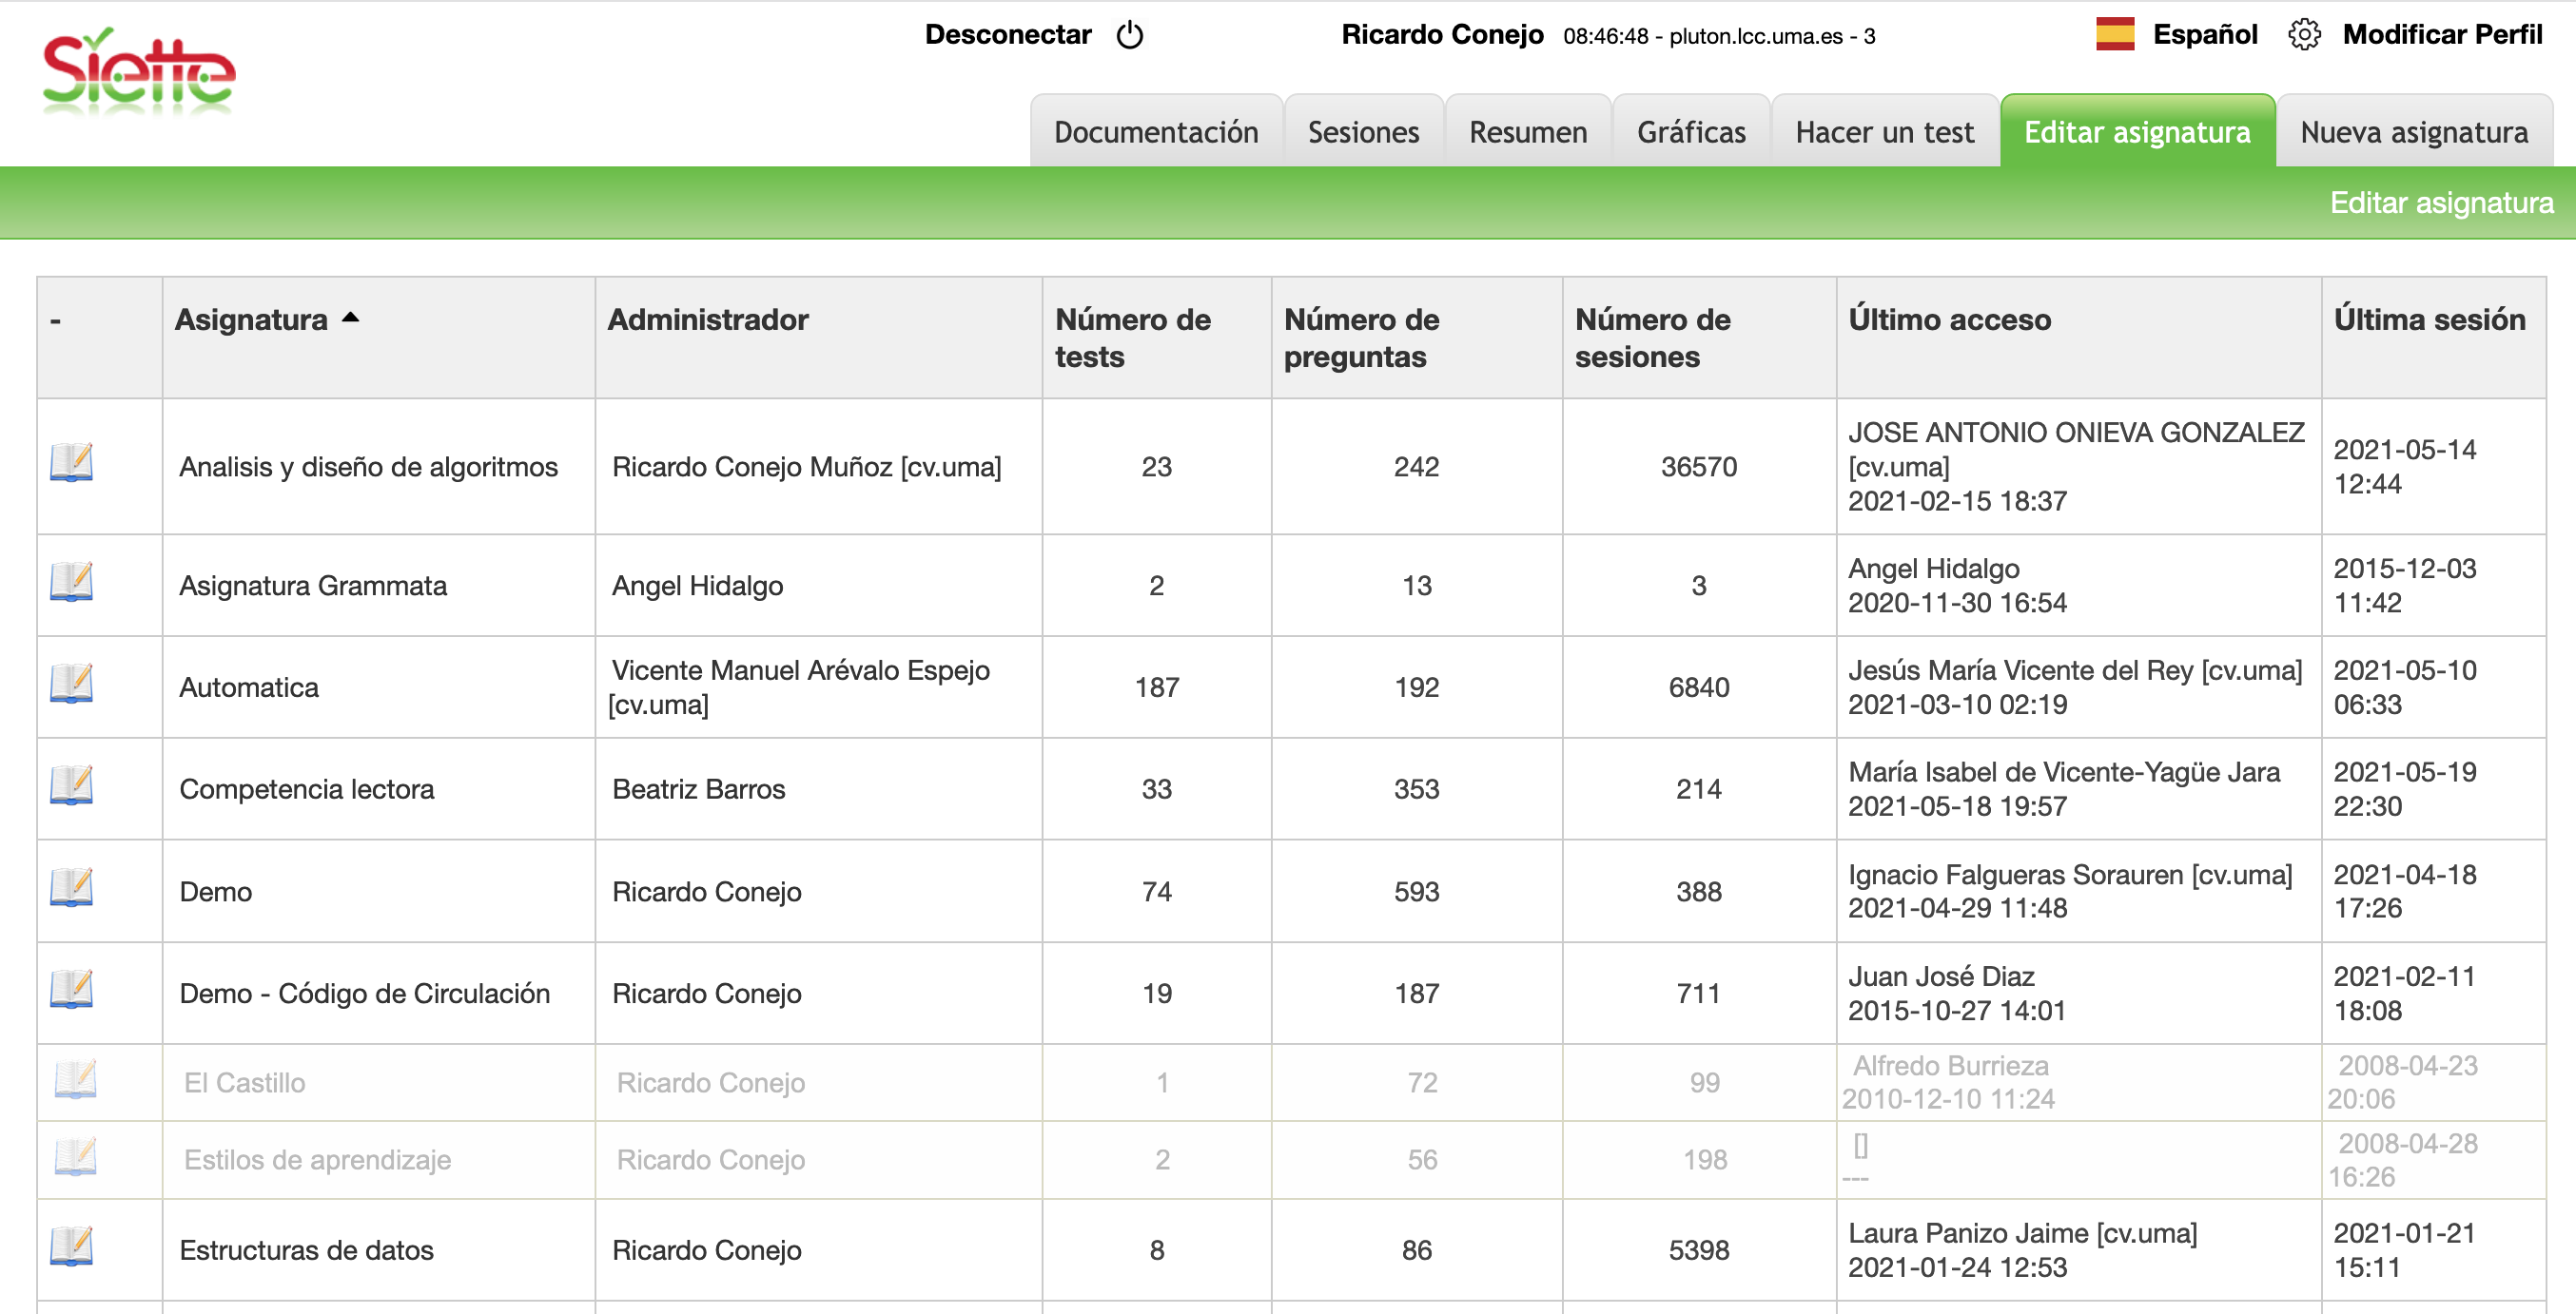Viewport: 2576px width, 1314px height.
Task: Toggle sort arrow on Asignatura column
Action: coord(350,318)
